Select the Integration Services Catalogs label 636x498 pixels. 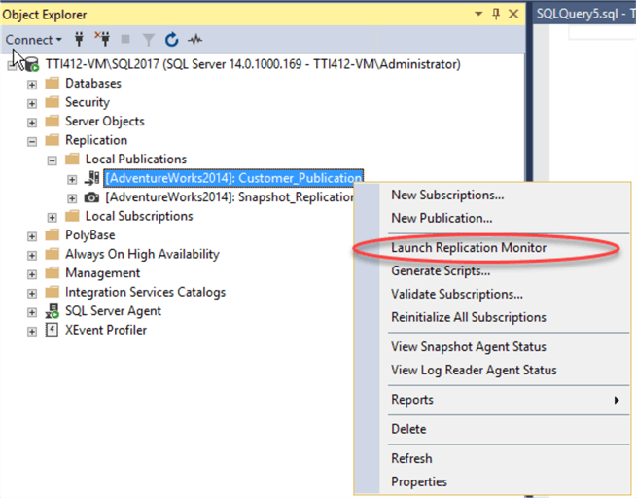tap(146, 292)
